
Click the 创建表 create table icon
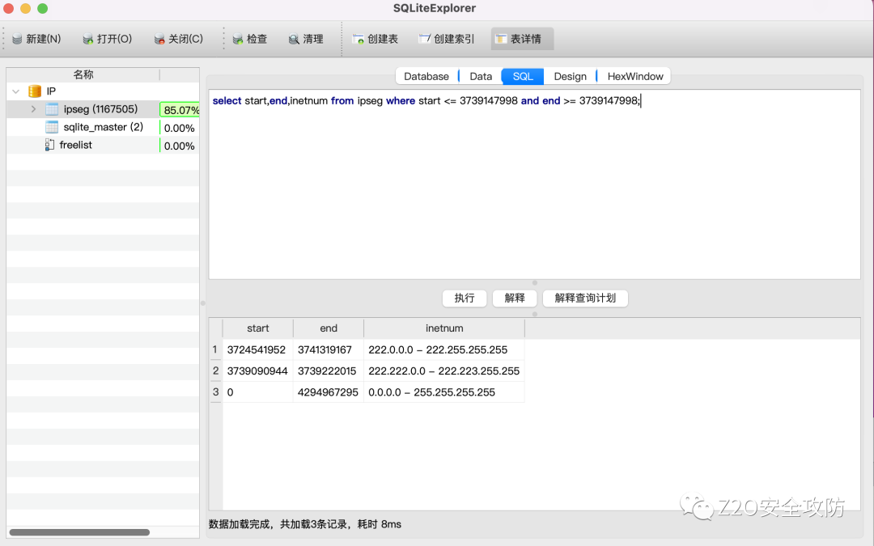tap(358, 39)
